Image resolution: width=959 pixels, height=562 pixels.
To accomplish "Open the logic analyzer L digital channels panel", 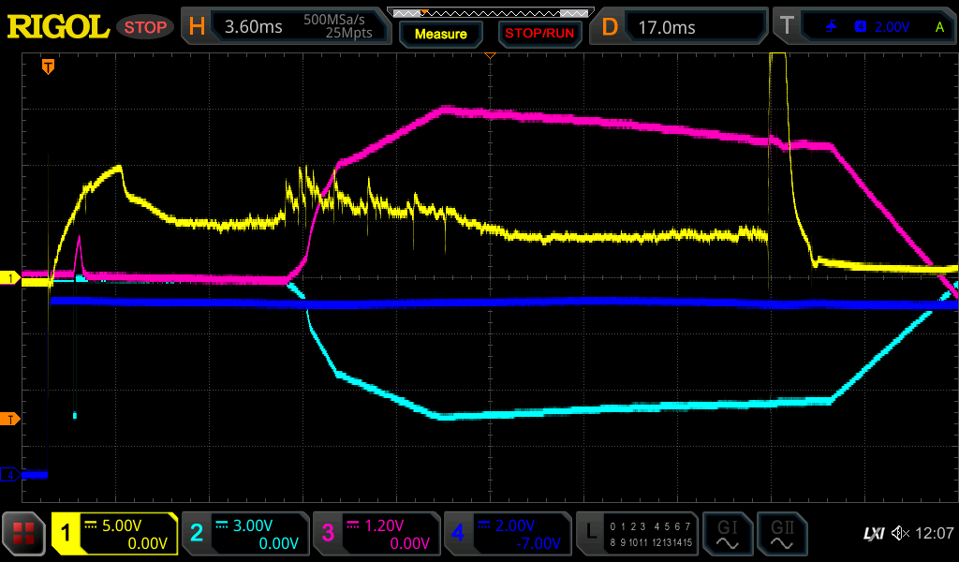I will tap(637, 535).
